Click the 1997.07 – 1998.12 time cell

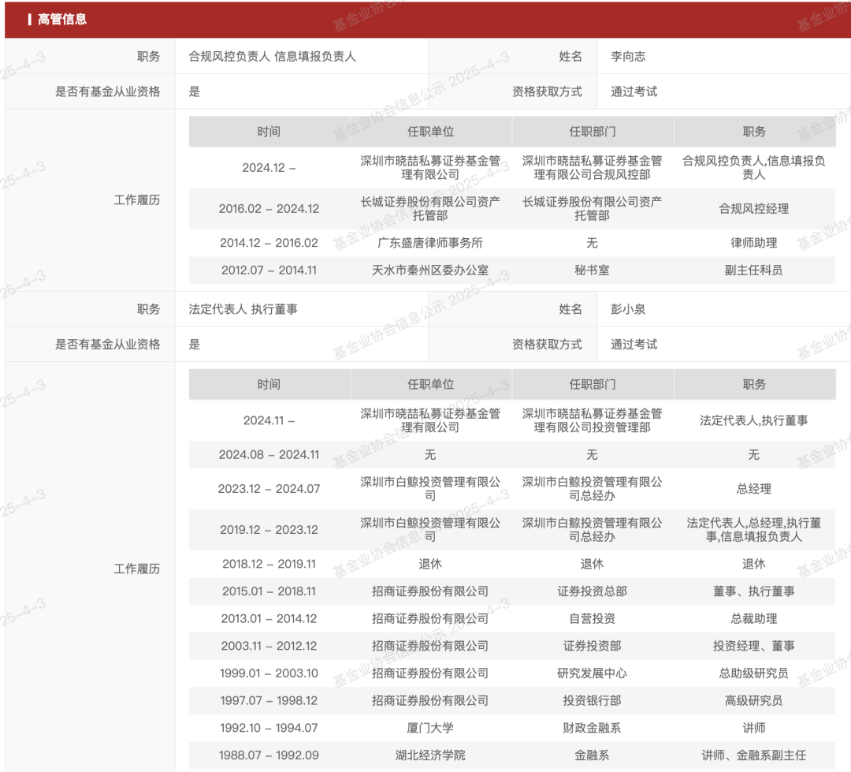click(269, 701)
